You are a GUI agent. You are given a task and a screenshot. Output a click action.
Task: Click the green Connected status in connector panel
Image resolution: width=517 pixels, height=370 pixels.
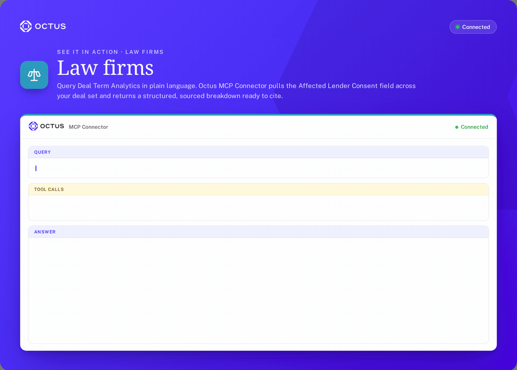pyautogui.click(x=471, y=127)
